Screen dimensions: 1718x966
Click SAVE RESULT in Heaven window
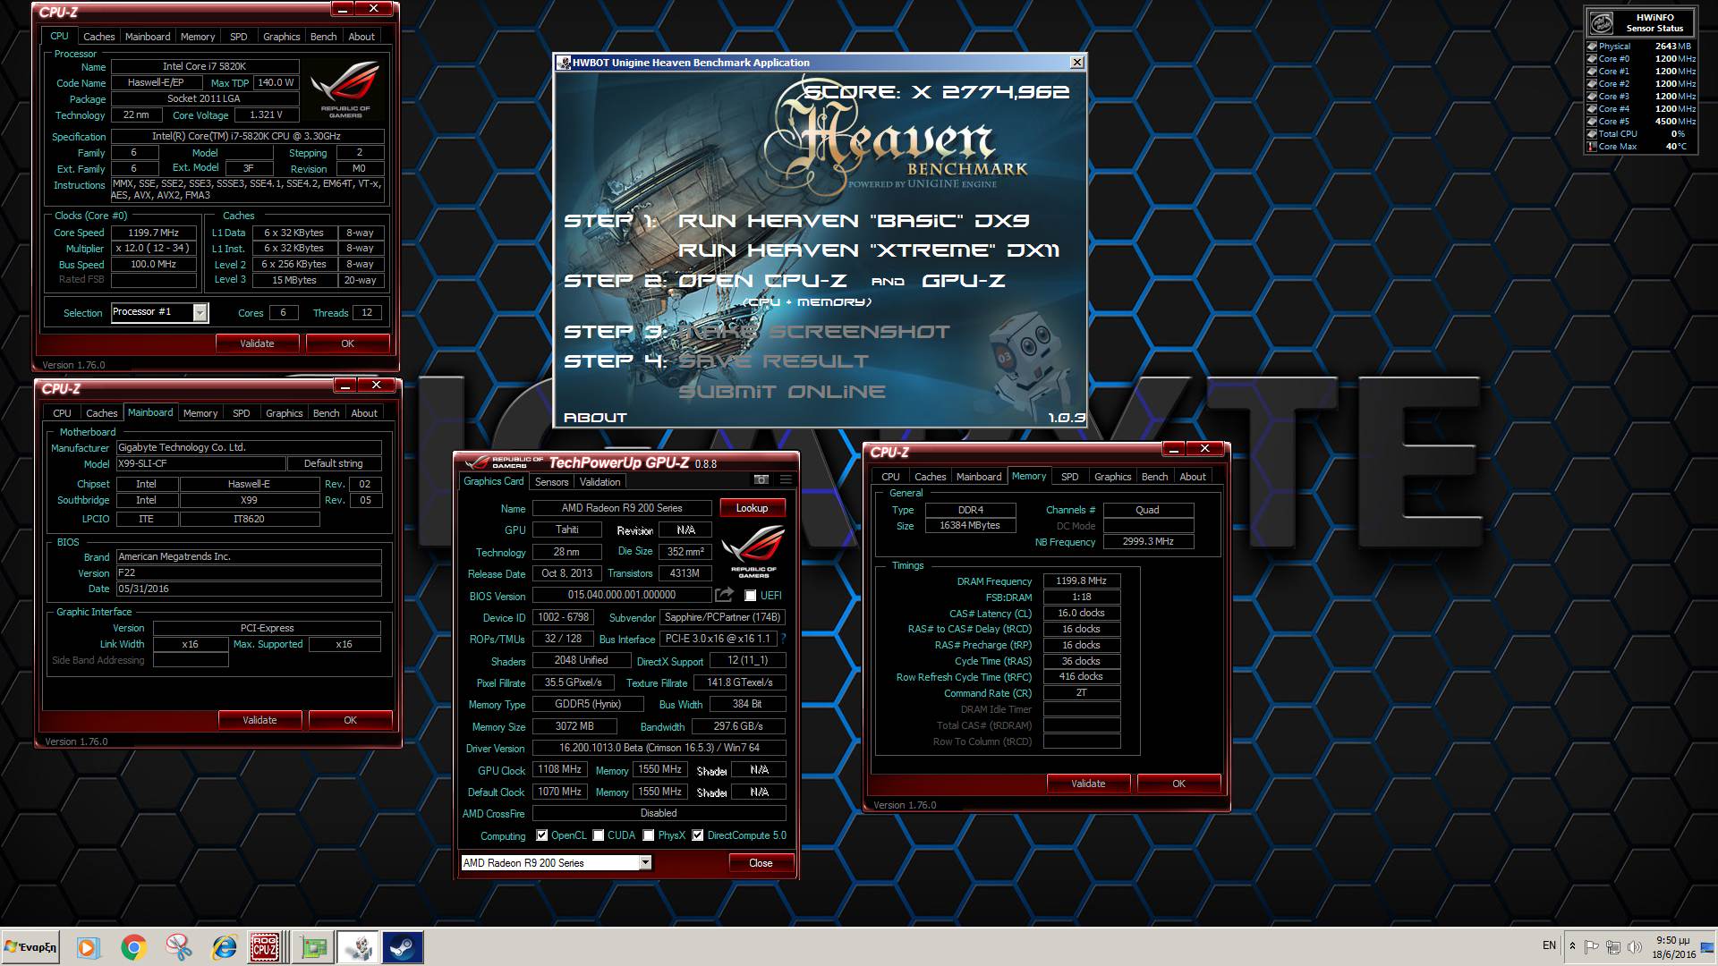point(773,361)
